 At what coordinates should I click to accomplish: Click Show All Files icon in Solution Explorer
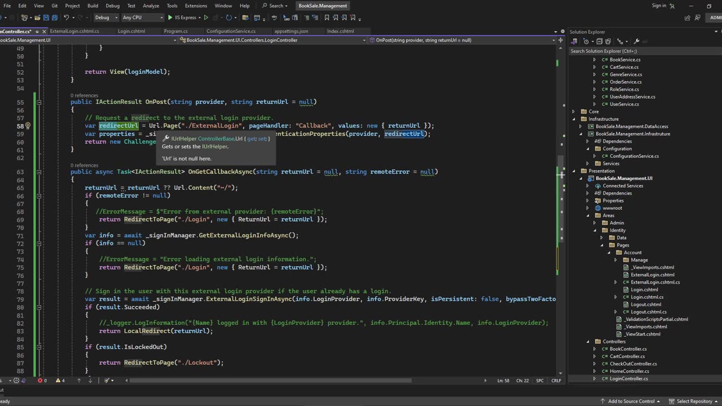point(608,41)
